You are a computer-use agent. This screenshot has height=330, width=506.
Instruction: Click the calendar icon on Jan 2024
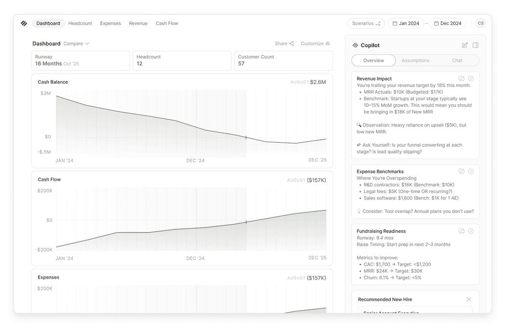394,23
